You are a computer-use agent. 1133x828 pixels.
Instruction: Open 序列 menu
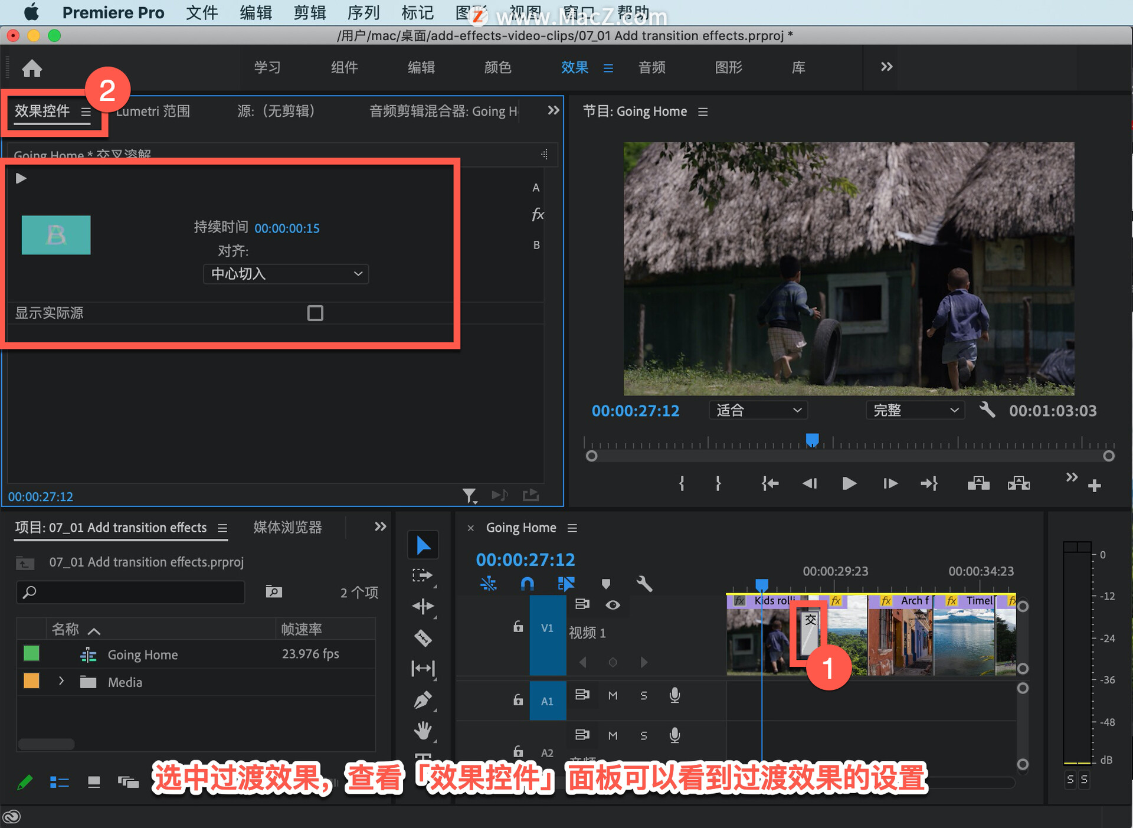[364, 12]
